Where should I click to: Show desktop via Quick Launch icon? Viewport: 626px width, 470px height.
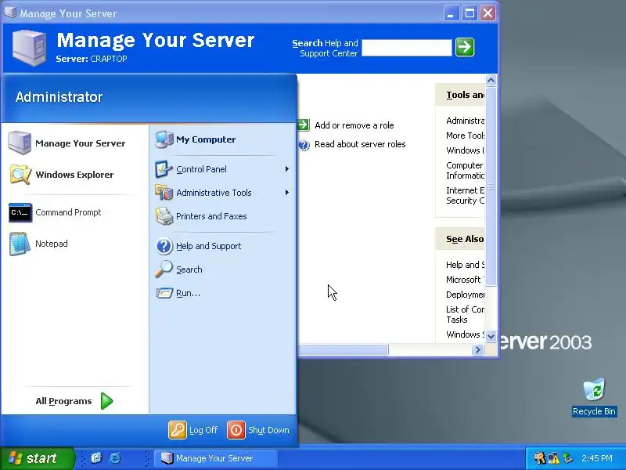pos(96,458)
